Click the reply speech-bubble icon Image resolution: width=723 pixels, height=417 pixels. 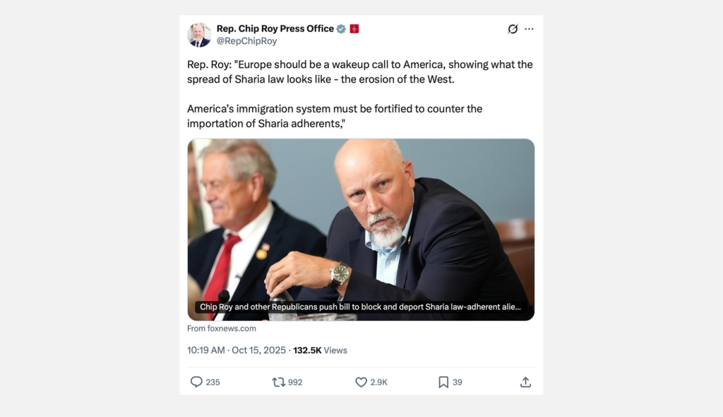tap(196, 382)
